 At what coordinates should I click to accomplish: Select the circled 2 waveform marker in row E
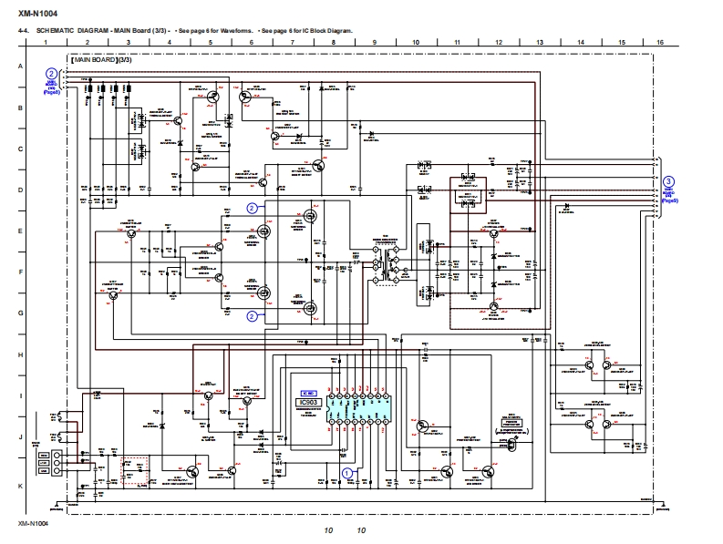252,208
